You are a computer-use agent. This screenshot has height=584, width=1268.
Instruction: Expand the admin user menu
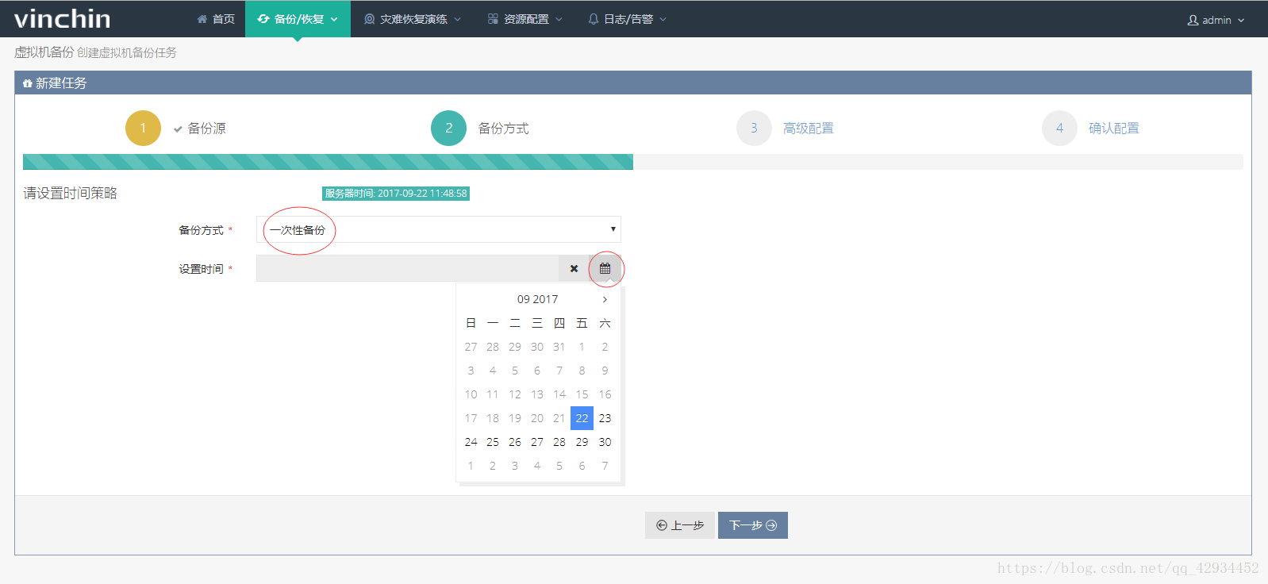click(1215, 20)
